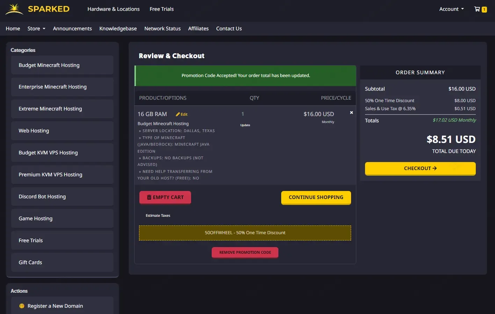Click the 16 GB RAM product name
This screenshot has width=495, height=314.
point(152,114)
